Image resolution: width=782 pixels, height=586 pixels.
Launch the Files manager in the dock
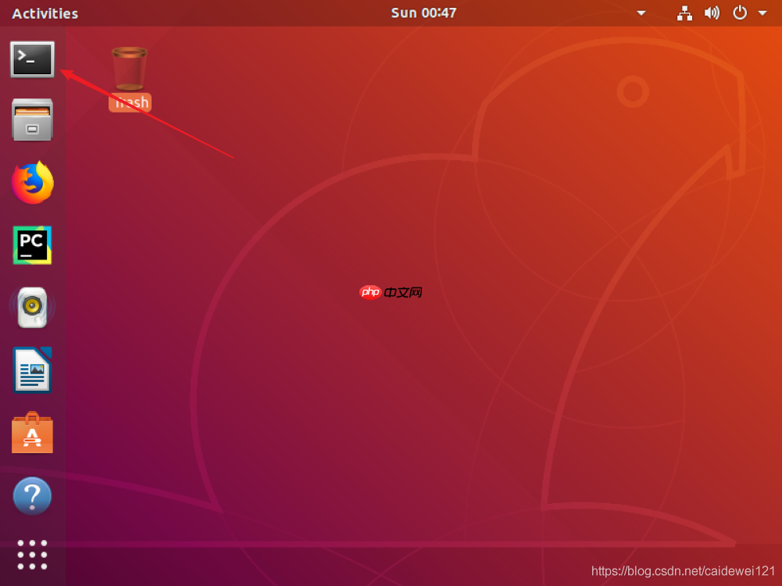point(32,120)
